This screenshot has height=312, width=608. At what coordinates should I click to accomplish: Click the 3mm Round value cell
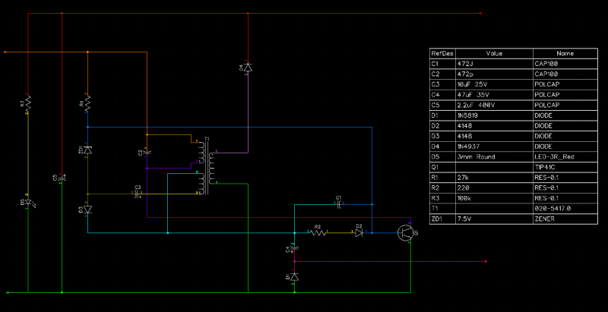[x=495, y=157]
